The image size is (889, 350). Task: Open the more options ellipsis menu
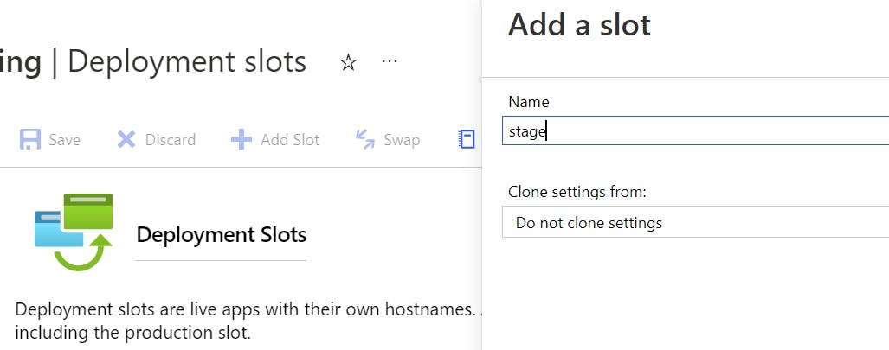[x=390, y=62]
